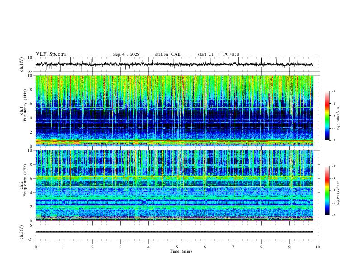Click time axis tick label "6"
The width and height of the screenshot is (358, 277).
205,247
